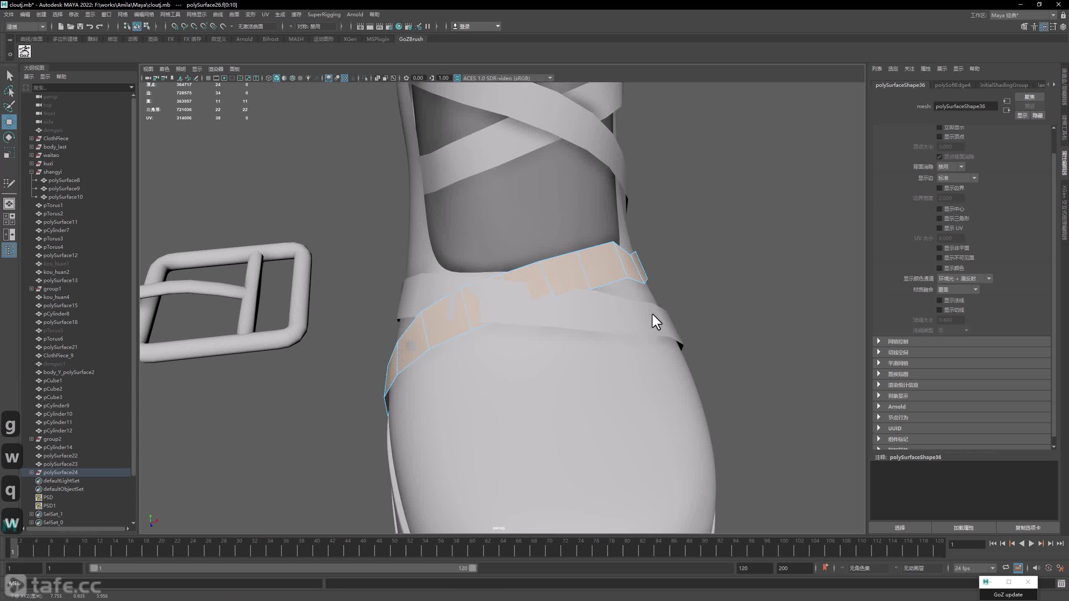Toggle wireframe display cube icon
The image size is (1069, 601).
click(269, 78)
